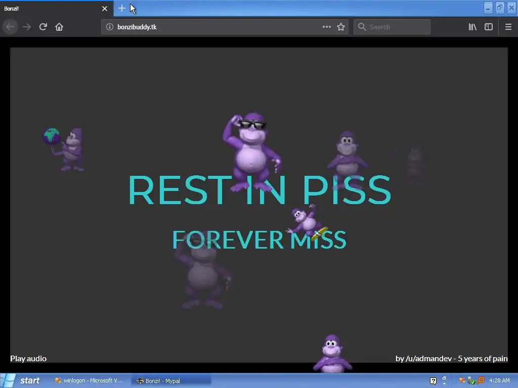Open the browser home page
Image resolution: width=518 pixels, height=388 pixels.
pyautogui.click(x=59, y=27)
